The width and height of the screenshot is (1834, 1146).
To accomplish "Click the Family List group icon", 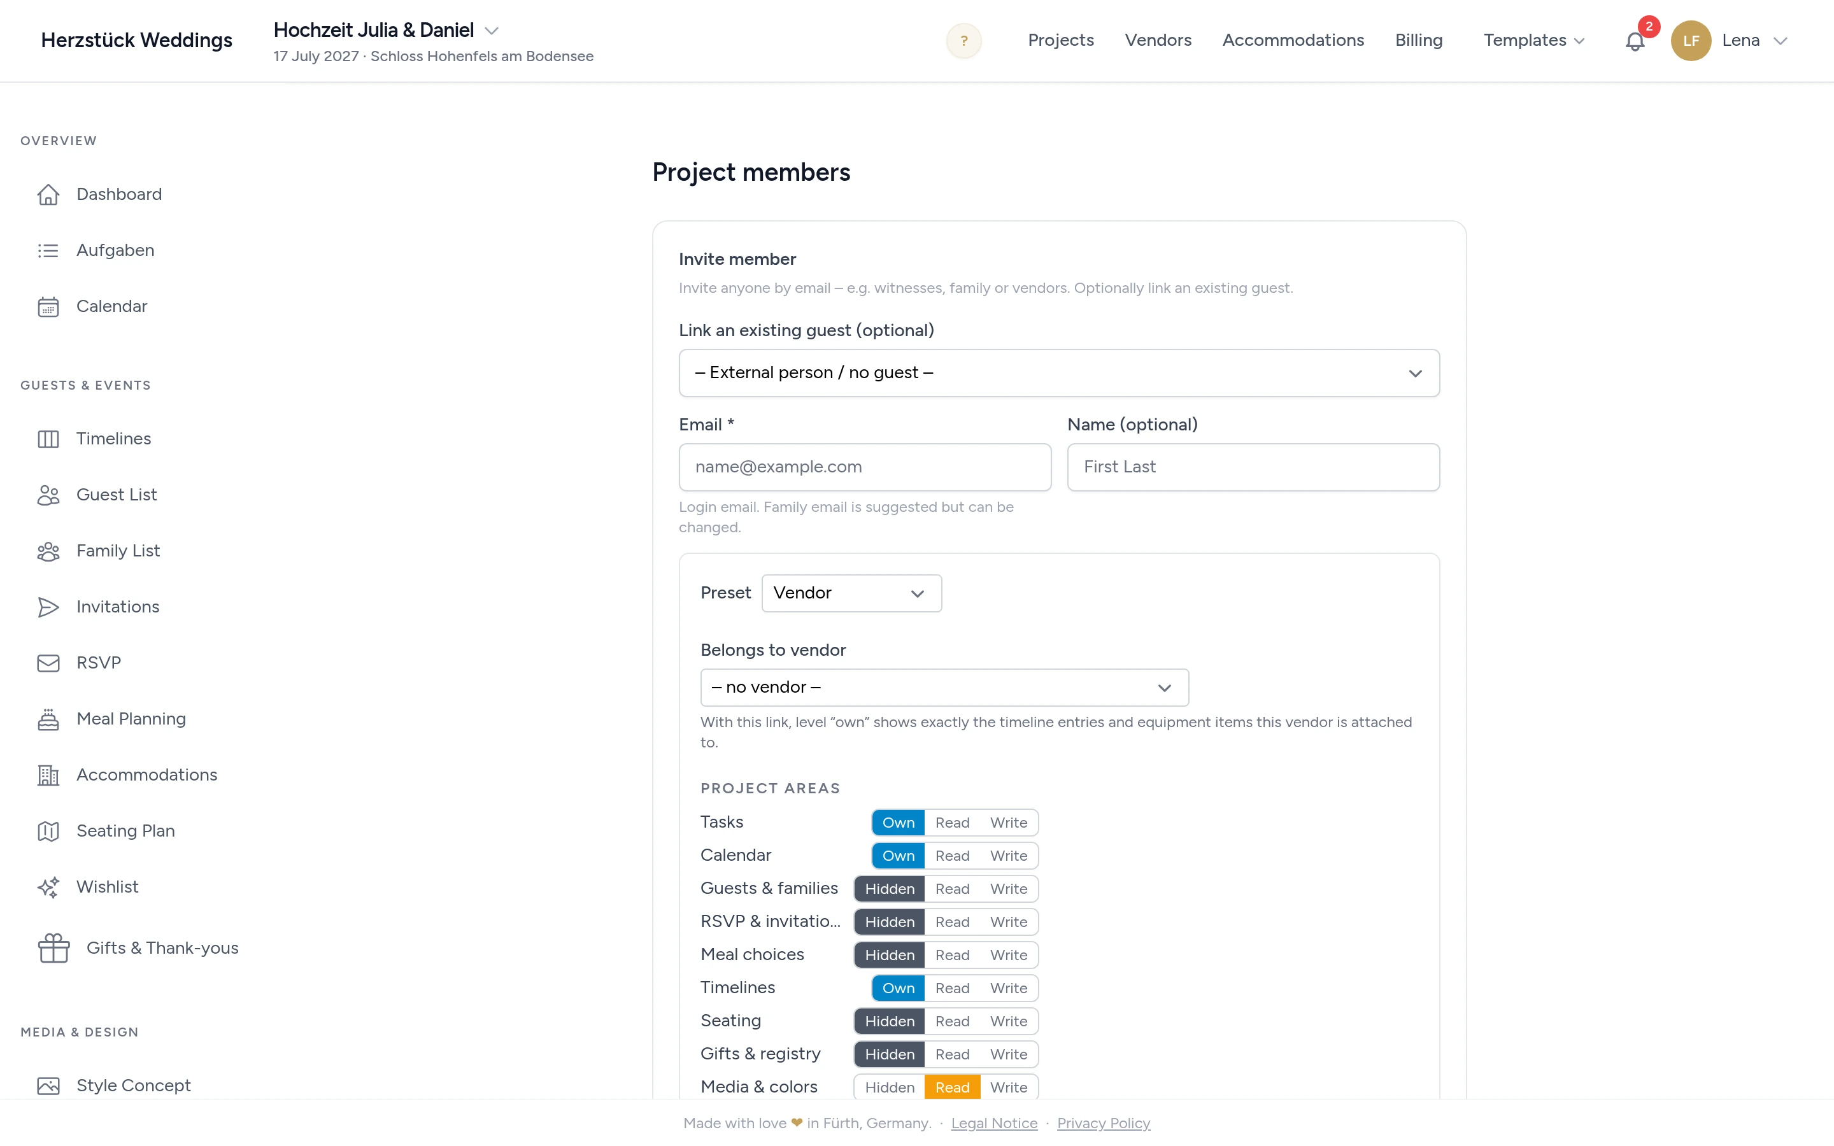I will [x=48, y=551].
